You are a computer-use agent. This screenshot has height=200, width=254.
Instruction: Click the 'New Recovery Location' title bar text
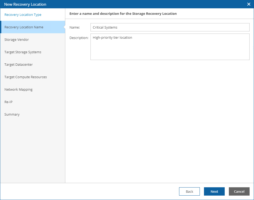tap(25, 4)
